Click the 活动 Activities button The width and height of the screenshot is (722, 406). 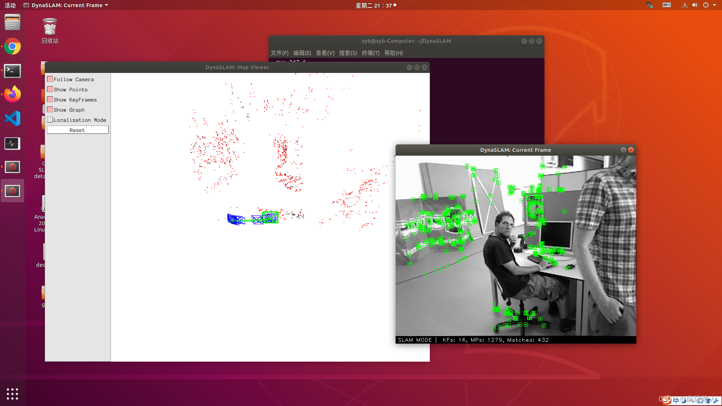pyautogui.click(x=10, y=5)
